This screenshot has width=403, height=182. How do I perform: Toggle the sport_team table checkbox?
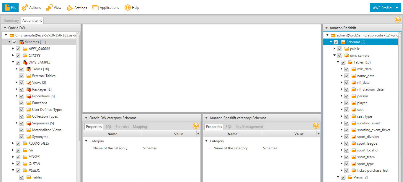(347, 157)
